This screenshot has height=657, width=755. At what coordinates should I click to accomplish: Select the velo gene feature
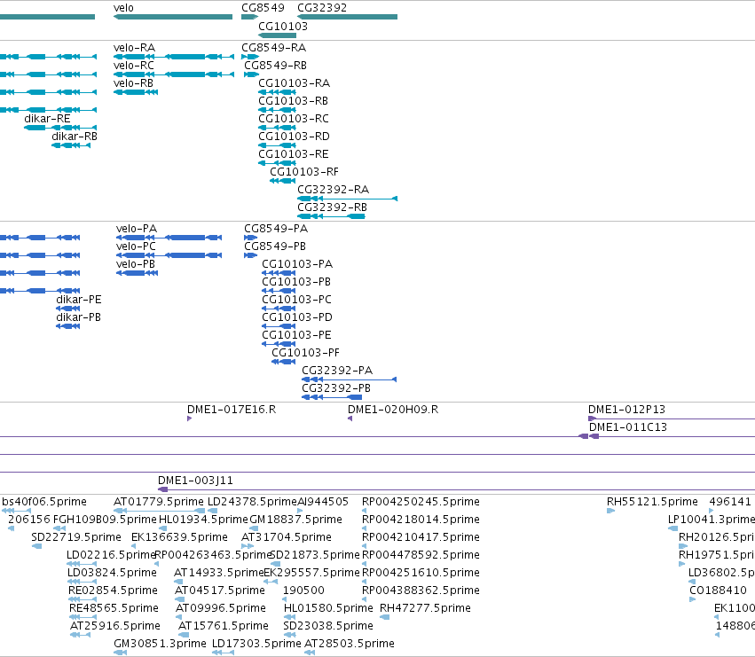coord(173,17)
